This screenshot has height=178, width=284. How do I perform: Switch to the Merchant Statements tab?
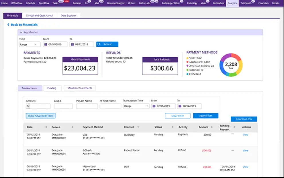pyautogui.click(x=79, y=88)
